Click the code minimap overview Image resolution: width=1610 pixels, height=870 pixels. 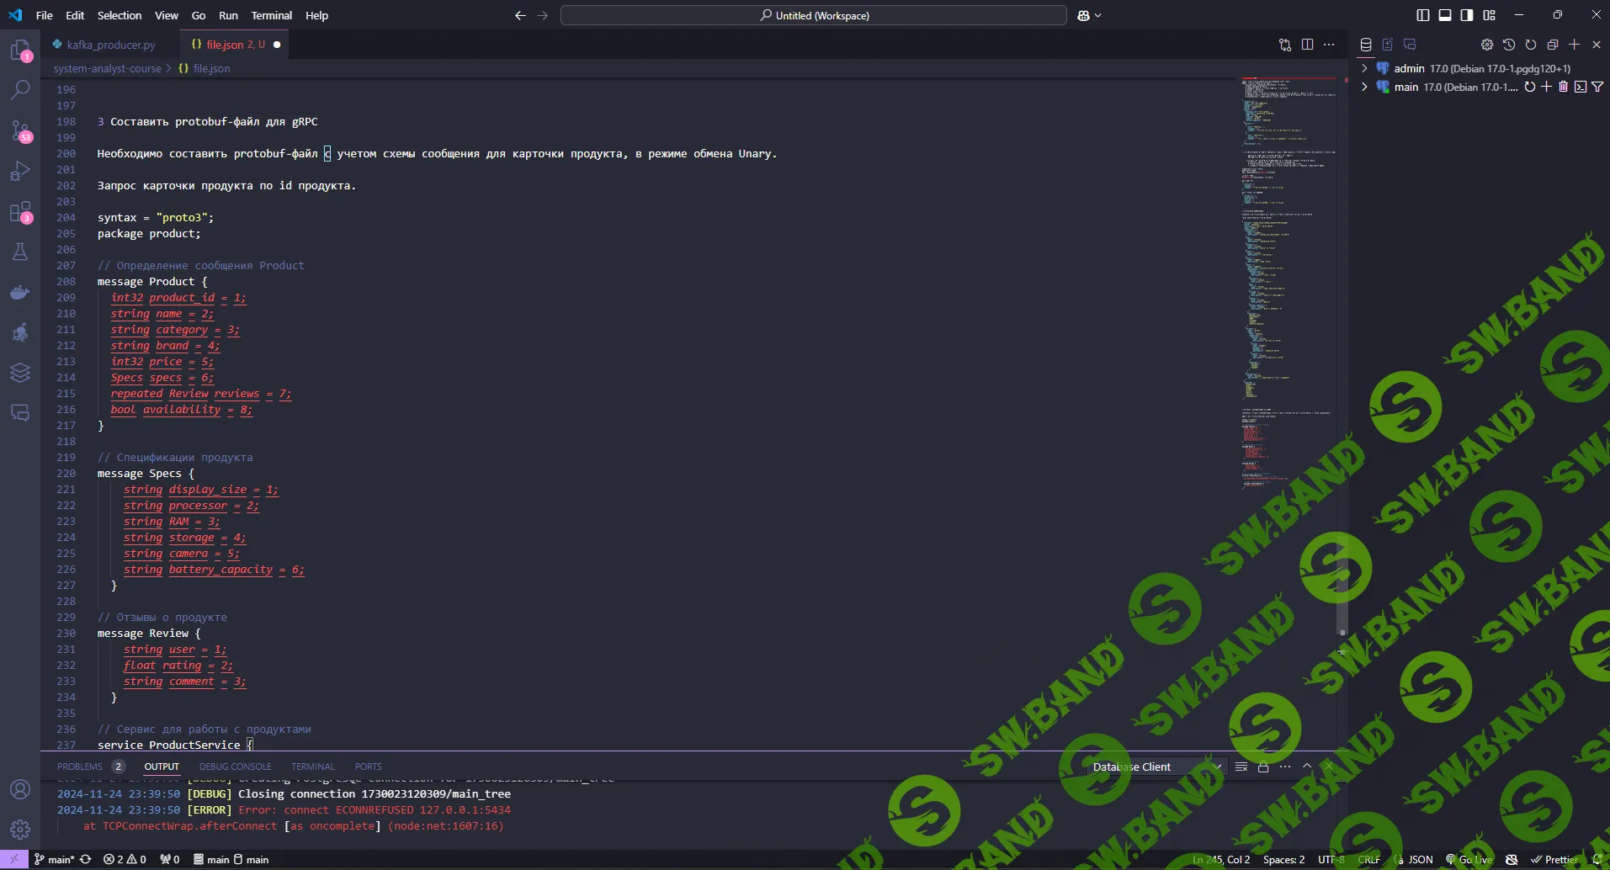point(1288,282)
